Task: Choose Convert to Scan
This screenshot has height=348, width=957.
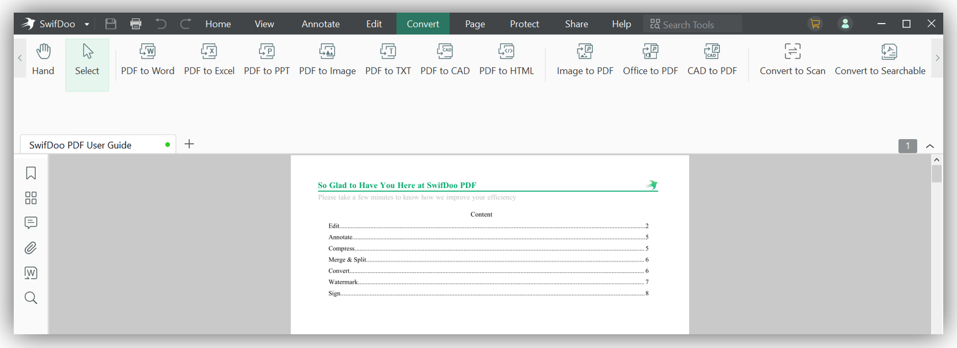Action: pyautogui.click(x=792, y=59)
